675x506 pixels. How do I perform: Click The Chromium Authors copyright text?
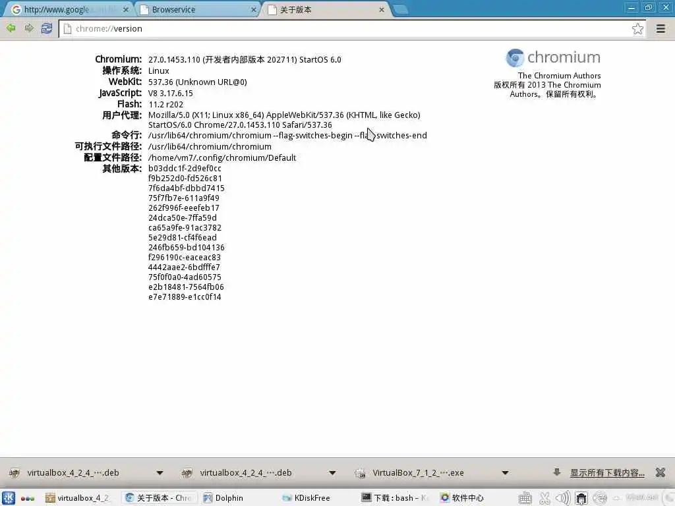click(x=559, y=76)
